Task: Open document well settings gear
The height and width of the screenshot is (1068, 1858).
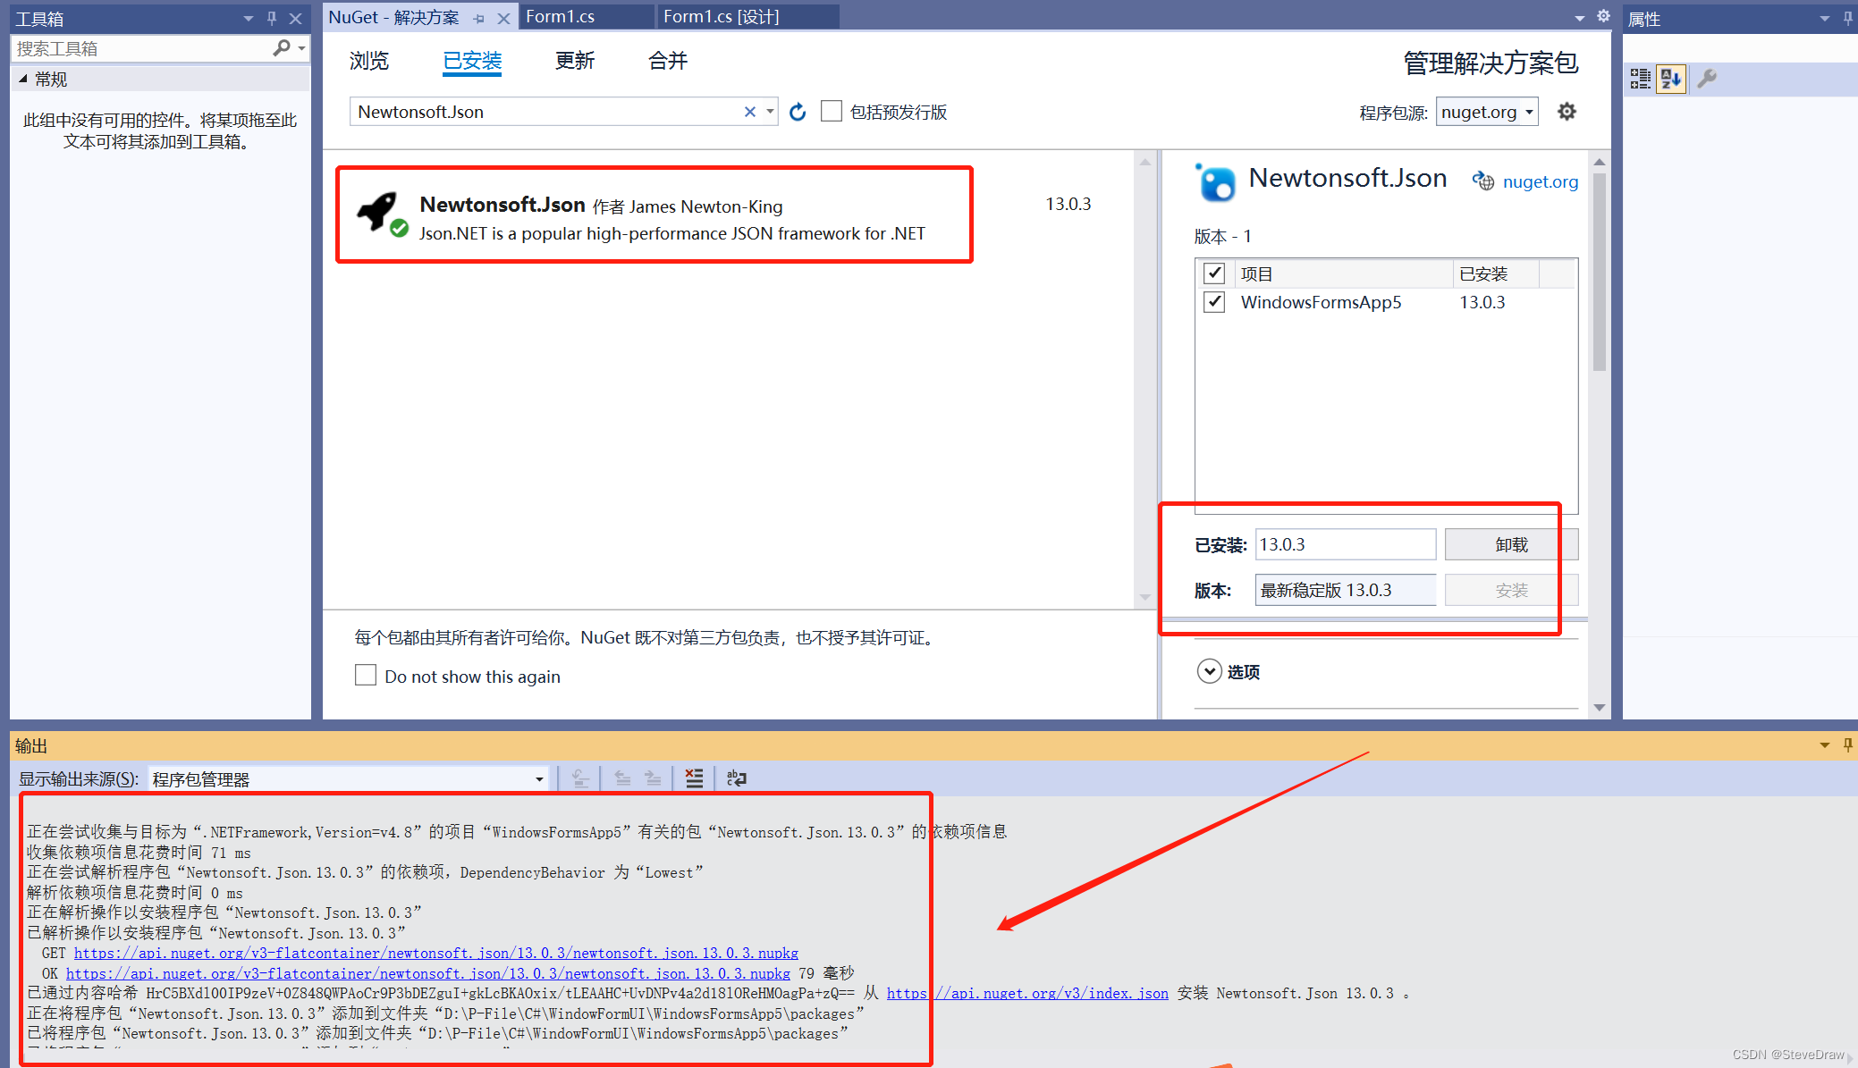Action: tap(1603, 16)
